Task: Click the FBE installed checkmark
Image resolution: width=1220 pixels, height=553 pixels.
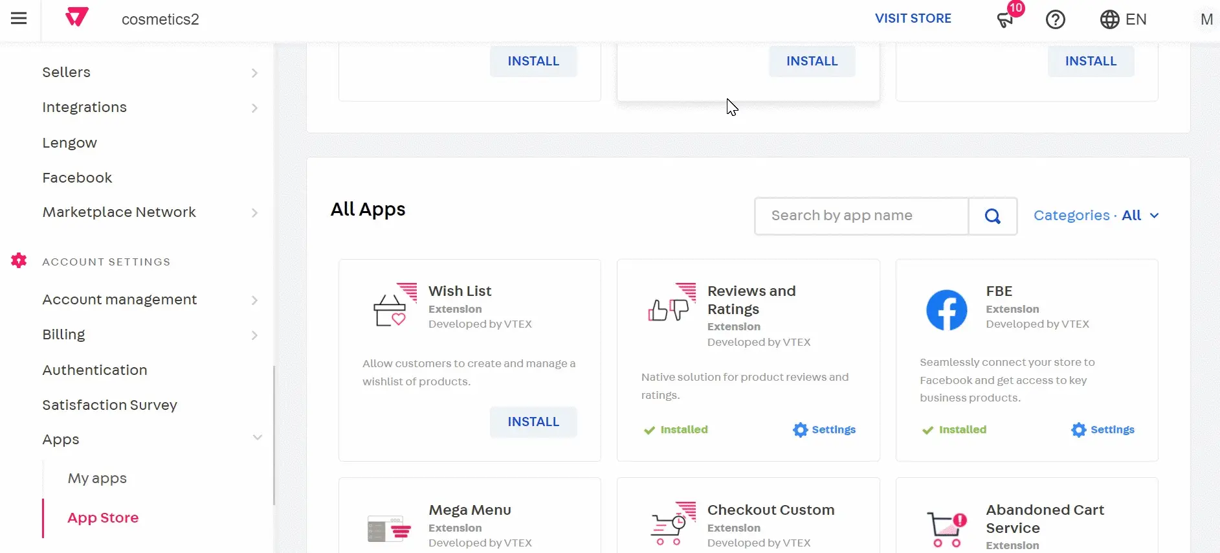Action: (x=927, y=431)
